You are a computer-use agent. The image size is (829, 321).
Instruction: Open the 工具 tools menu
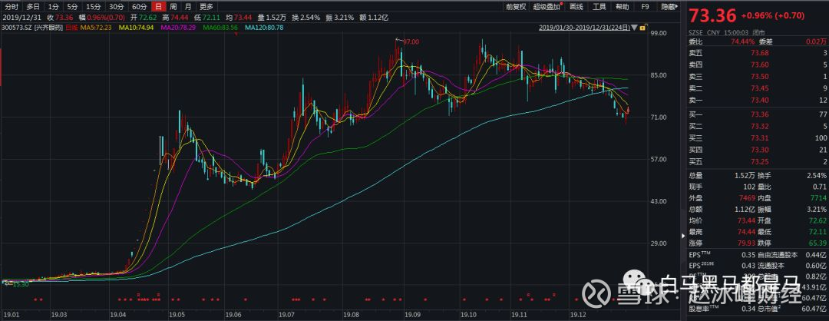pos(599,7)
